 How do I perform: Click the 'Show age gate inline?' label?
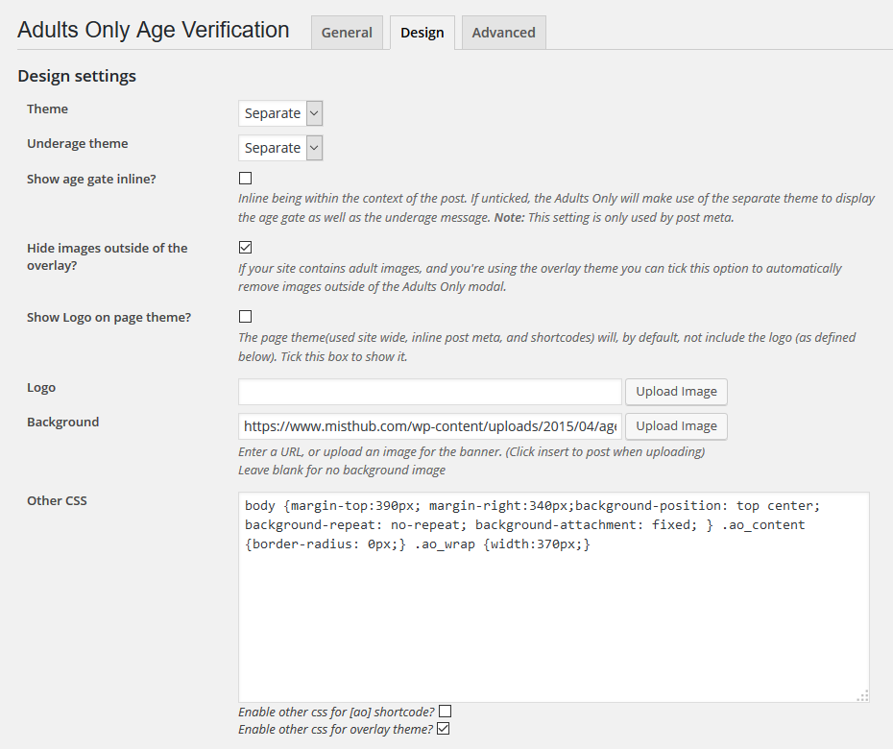pyautogui.click(x=91, y=179)
